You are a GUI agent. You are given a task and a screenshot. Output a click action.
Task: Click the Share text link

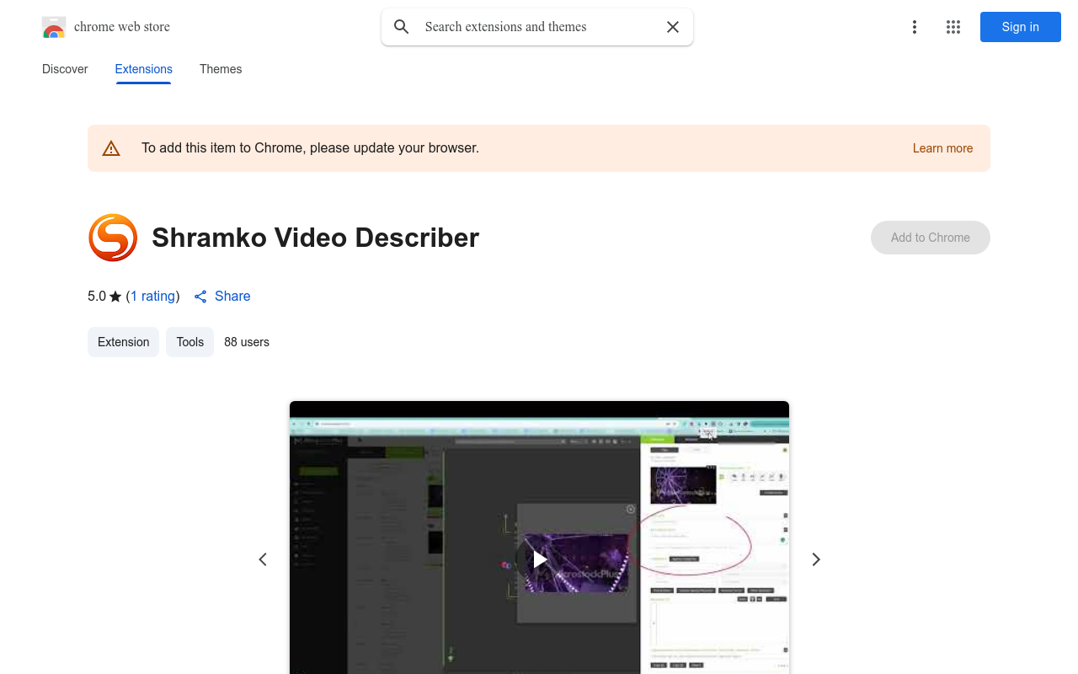click(232, 297)
